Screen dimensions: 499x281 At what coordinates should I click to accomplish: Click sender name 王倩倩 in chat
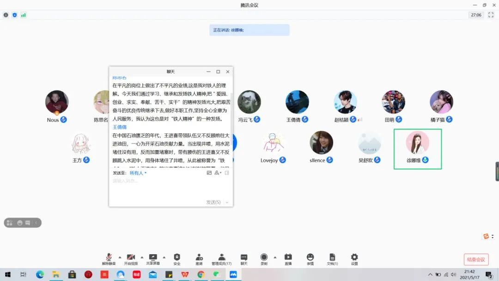tap(120, 127)
